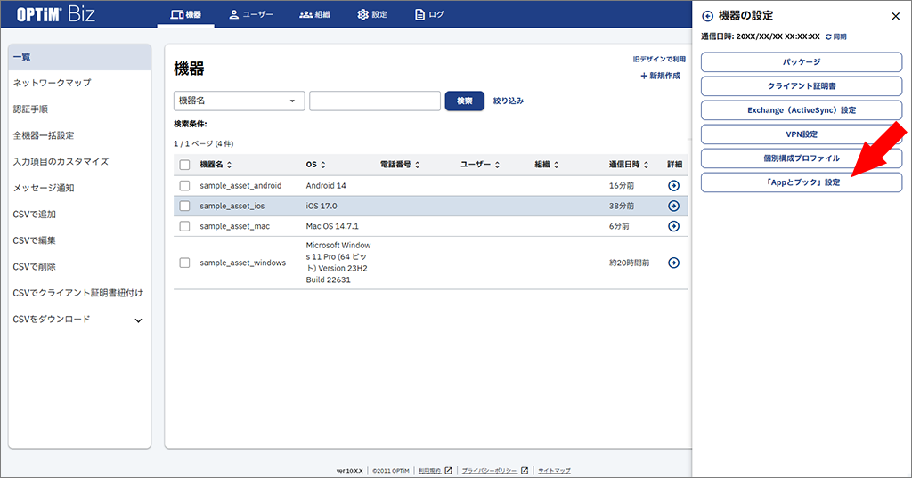This screenshot has height=478, width=912.
Task: Switch to the 設定 tab
Action: coord(372,14)
